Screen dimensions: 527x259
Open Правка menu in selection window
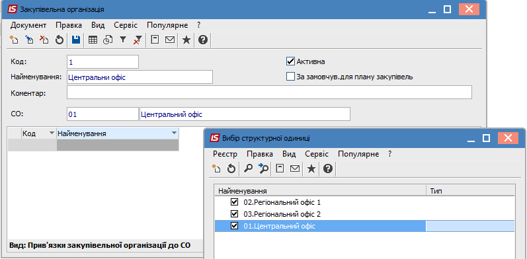[260, 154]
